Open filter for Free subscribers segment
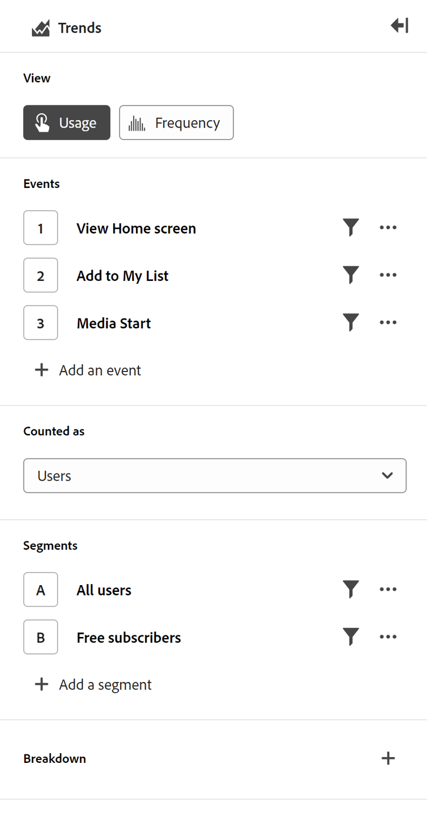The height and width of the screenshot is (821, 427). click(x=351, y=637)
